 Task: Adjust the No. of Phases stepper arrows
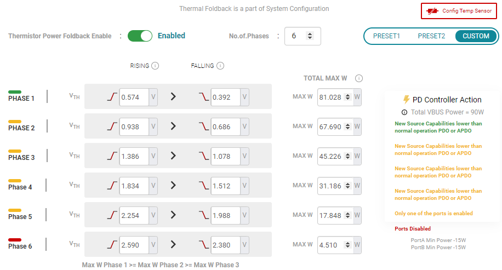310,36
